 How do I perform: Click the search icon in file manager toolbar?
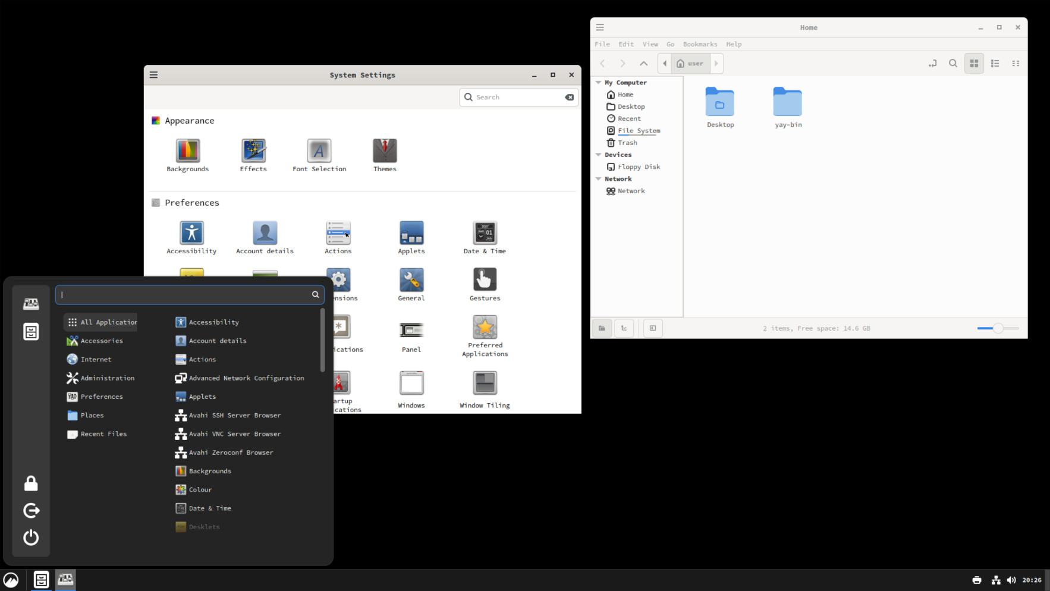pos(953,64)
